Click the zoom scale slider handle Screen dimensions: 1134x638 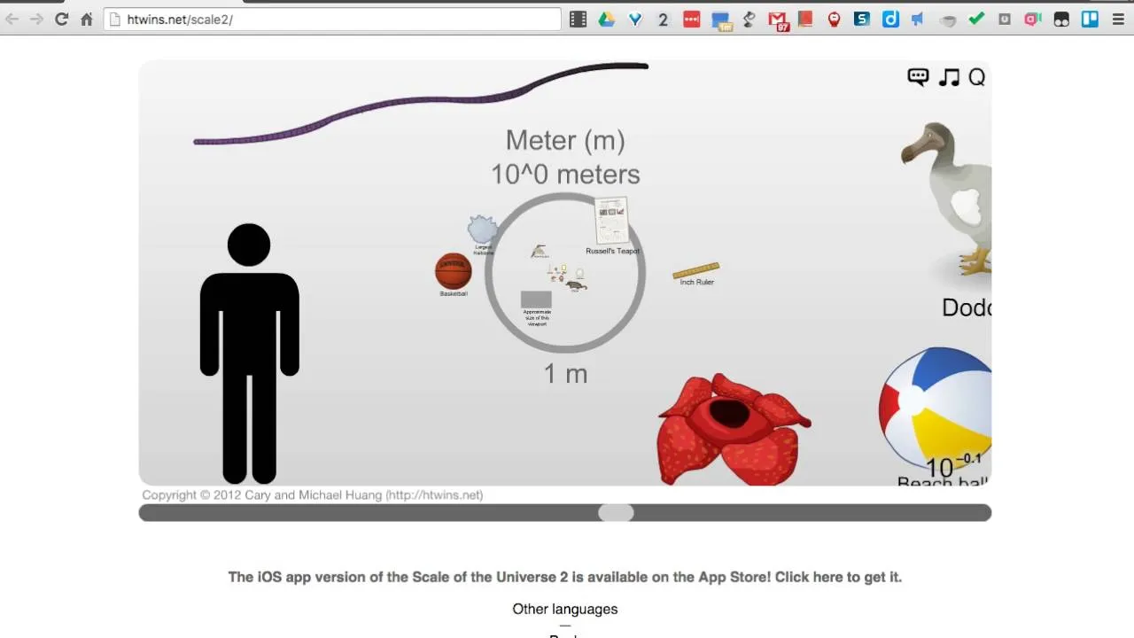pos(616,512)
